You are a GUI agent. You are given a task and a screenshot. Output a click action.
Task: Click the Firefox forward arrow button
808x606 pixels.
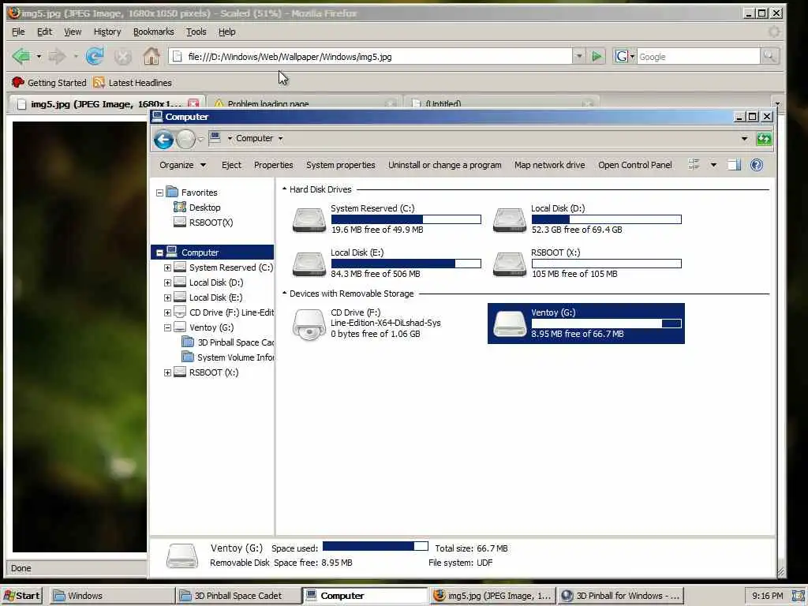pyautogui.click(x=57, y=56)
